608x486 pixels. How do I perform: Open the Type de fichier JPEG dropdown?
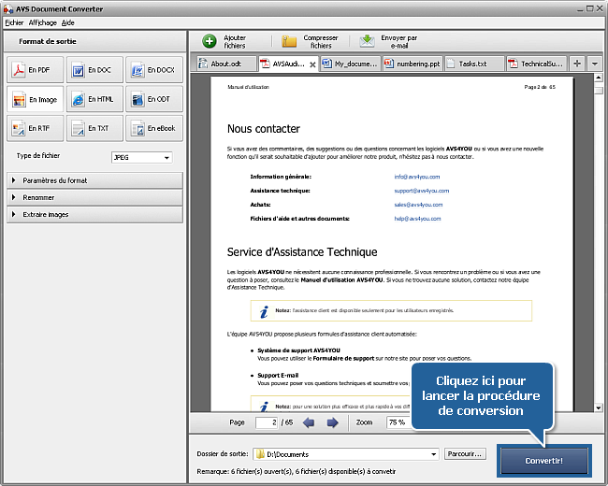pyautogui.click(x=142, y=157)
